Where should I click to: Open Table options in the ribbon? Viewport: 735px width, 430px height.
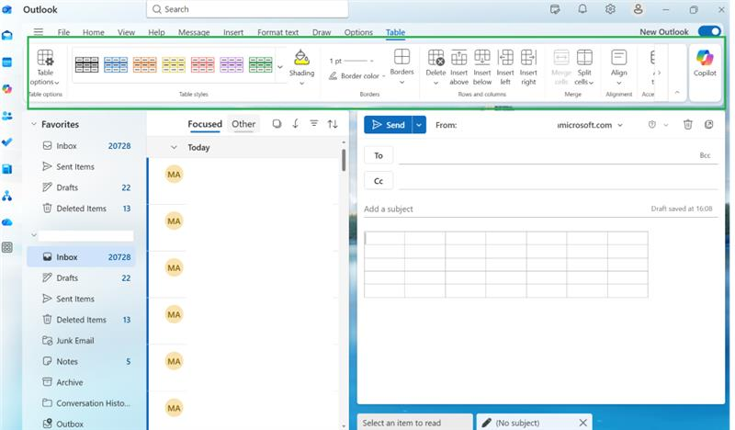(x=45, y=68)
